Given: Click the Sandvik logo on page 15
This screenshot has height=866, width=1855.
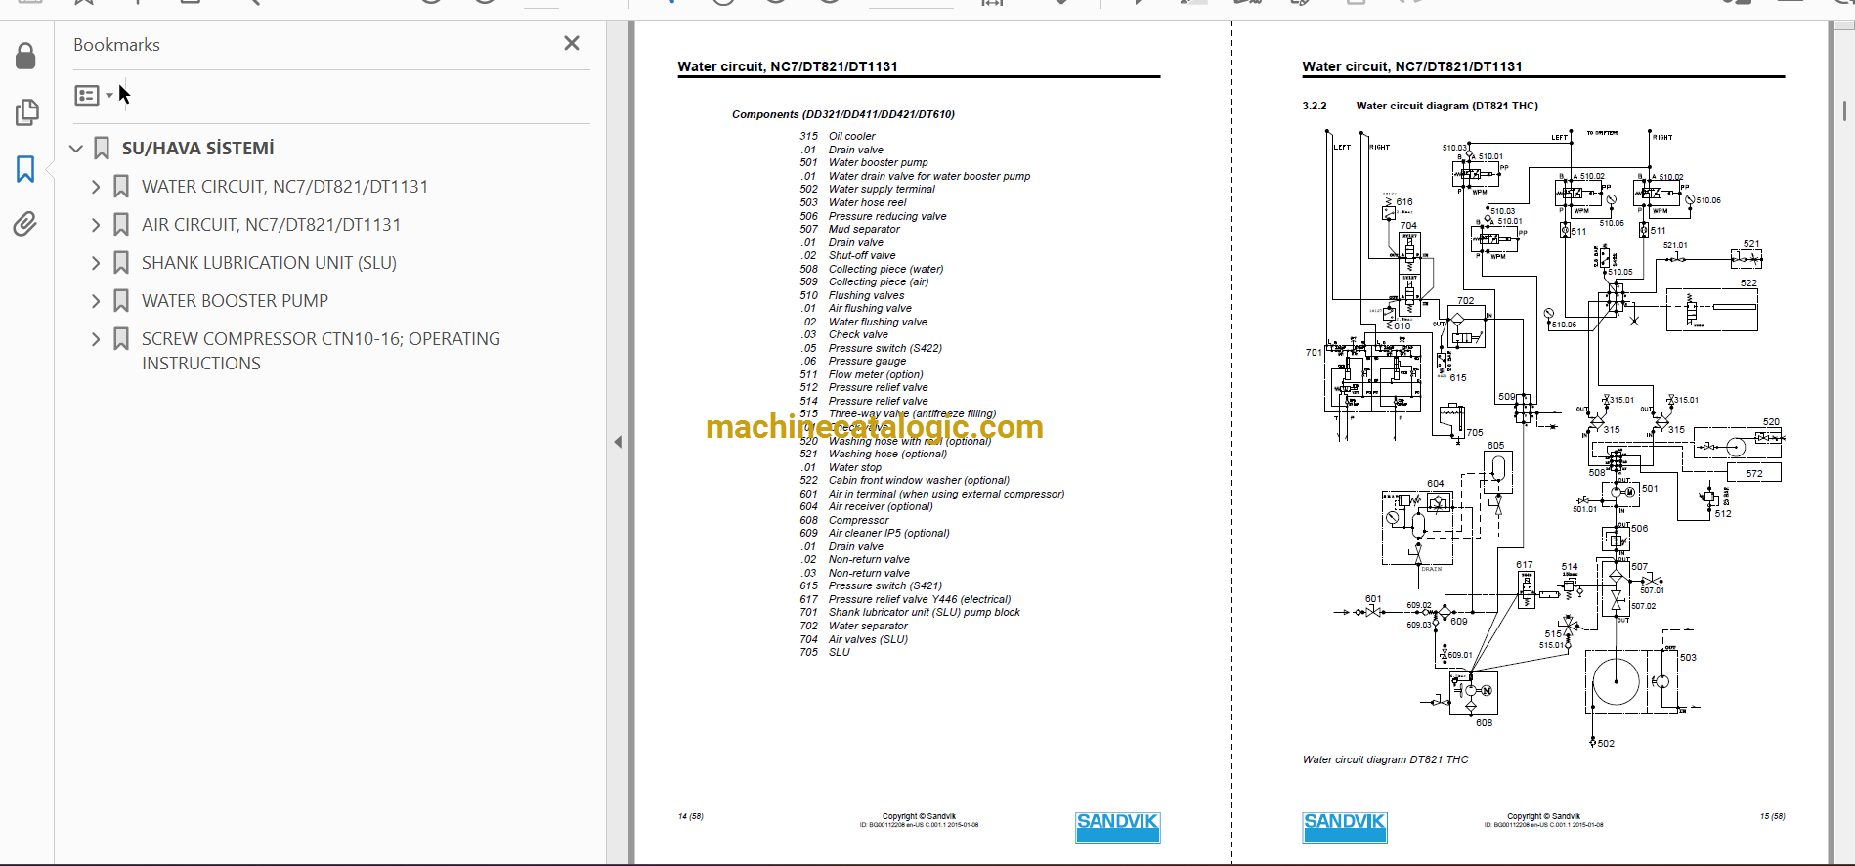Looking at the screenshot, I should (1344, 827).
